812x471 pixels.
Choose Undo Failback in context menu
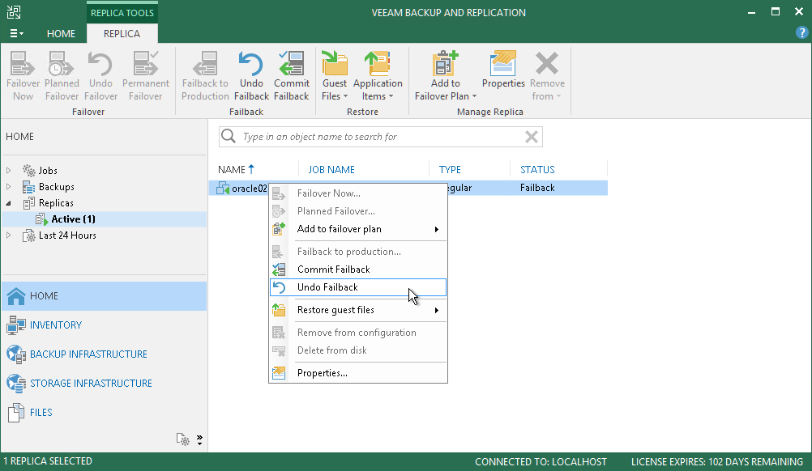pos(358,287)
